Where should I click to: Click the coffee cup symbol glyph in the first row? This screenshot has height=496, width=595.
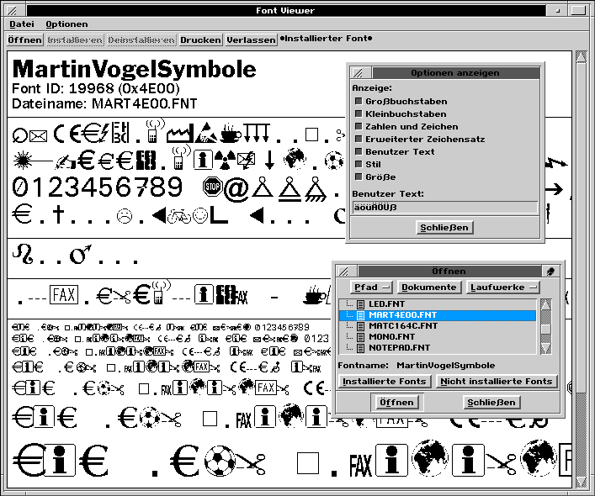pos(231,133)
